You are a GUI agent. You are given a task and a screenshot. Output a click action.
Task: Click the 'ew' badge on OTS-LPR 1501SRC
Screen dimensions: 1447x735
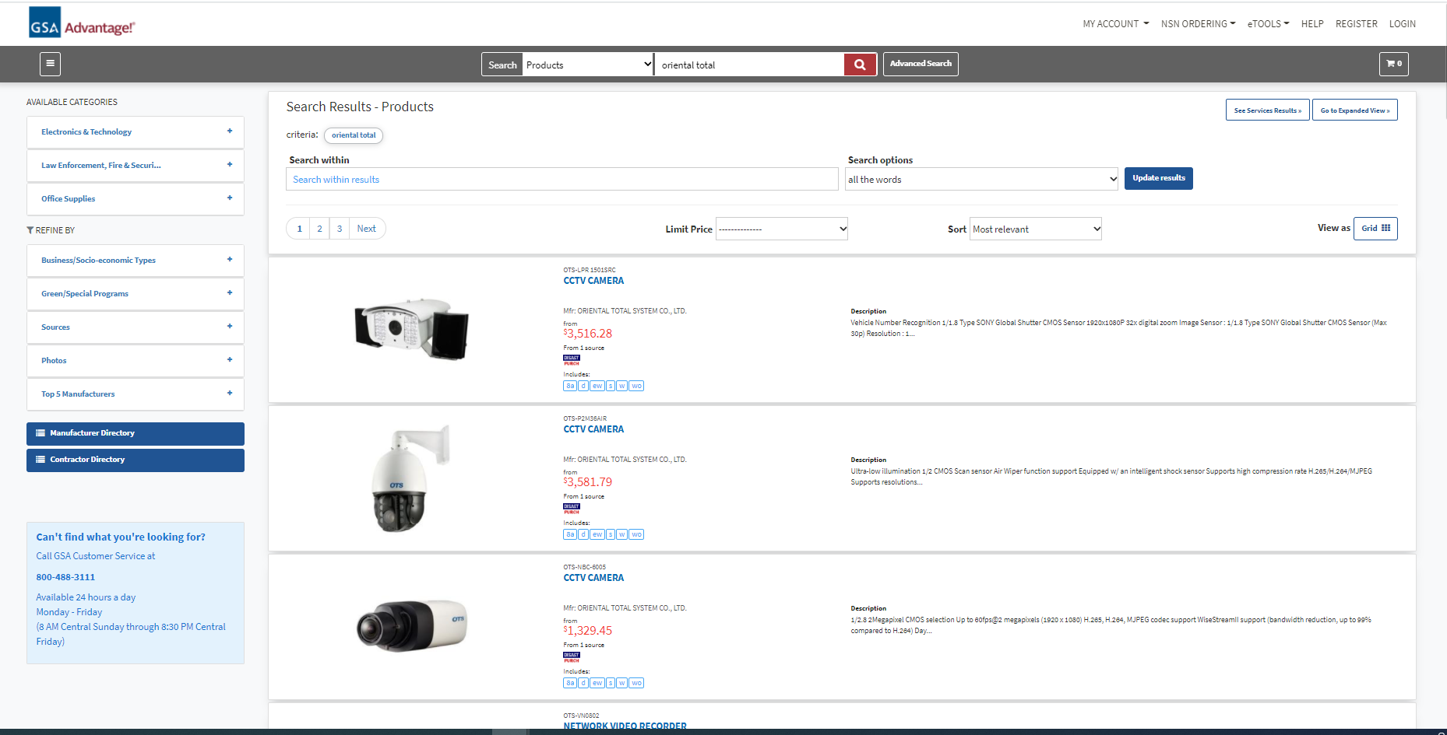[x=597, y=386]
